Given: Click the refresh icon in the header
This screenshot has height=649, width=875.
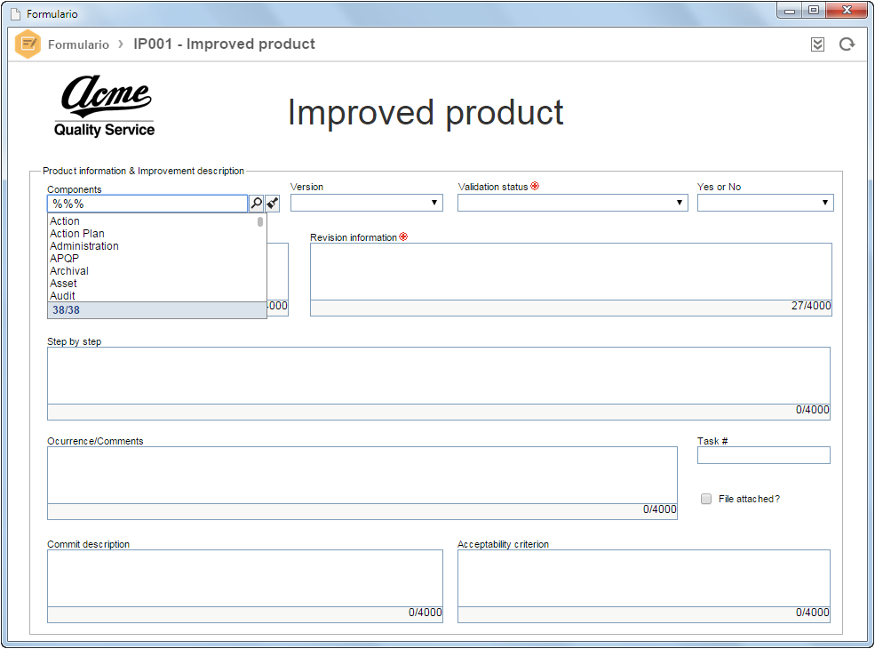Looking at the screenshot, I should [847, 44].
